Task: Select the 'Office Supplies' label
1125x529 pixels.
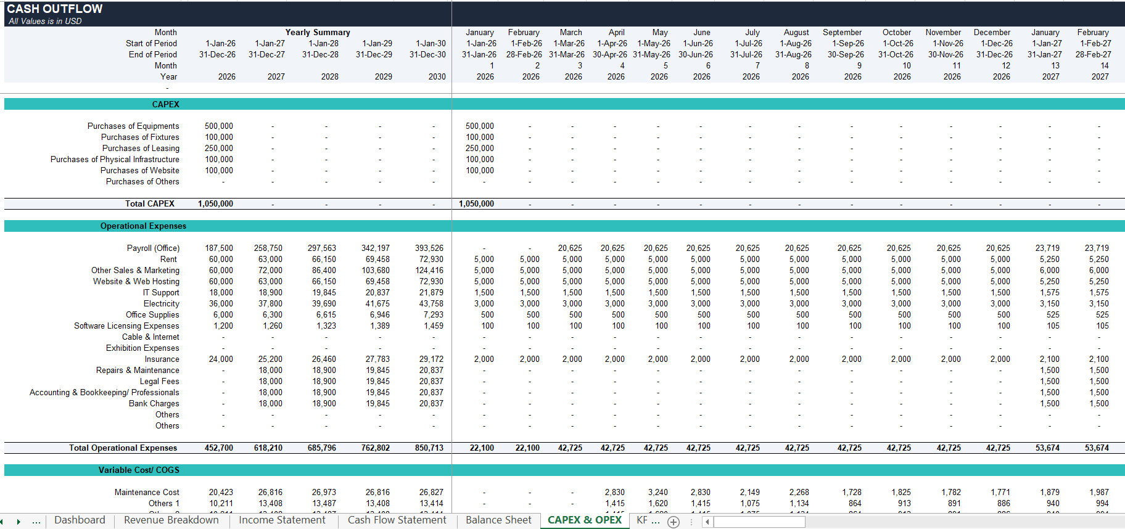Action: (x=152, y=314)
